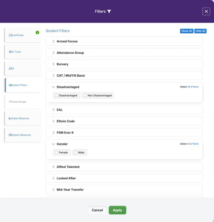214x222 pixels.
Task: Click the Attendance Group heading text
Action: (x=70, y=53)
